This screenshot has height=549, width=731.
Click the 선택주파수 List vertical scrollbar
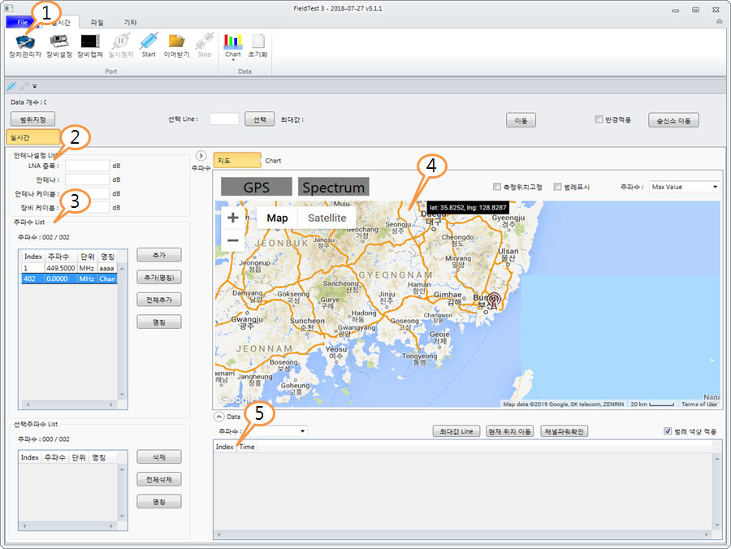(122, 492)
